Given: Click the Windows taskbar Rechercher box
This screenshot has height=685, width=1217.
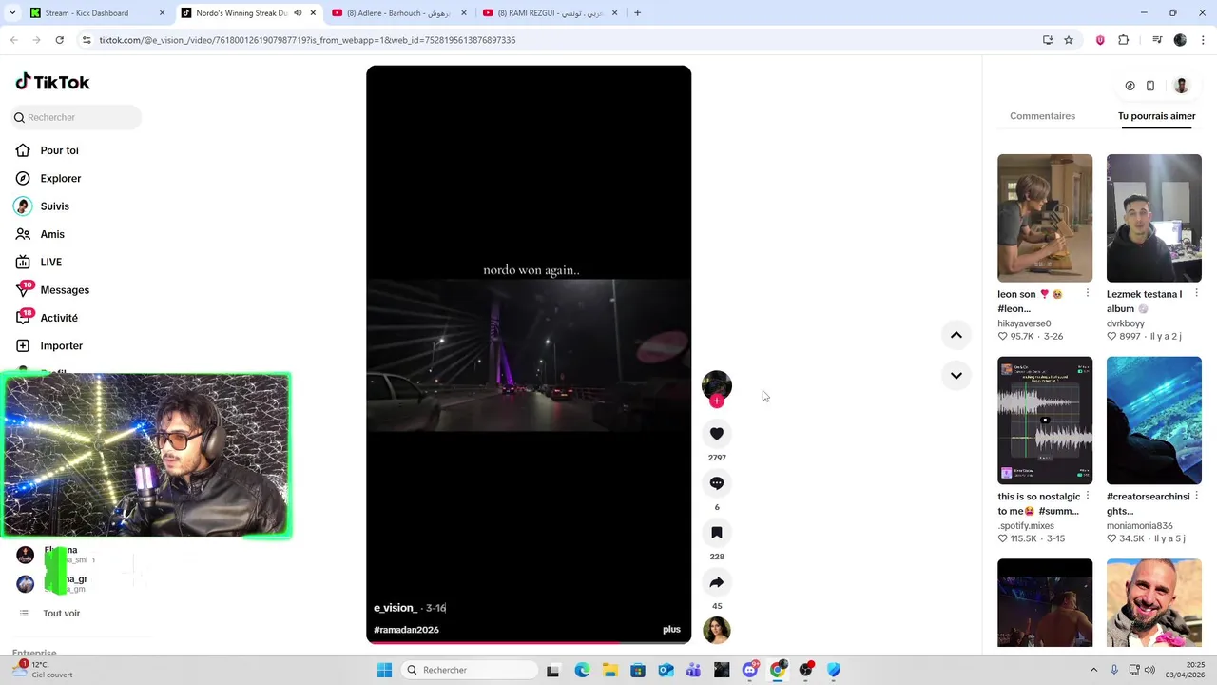Looking at the screenshot, I should [x=470, y=670].
